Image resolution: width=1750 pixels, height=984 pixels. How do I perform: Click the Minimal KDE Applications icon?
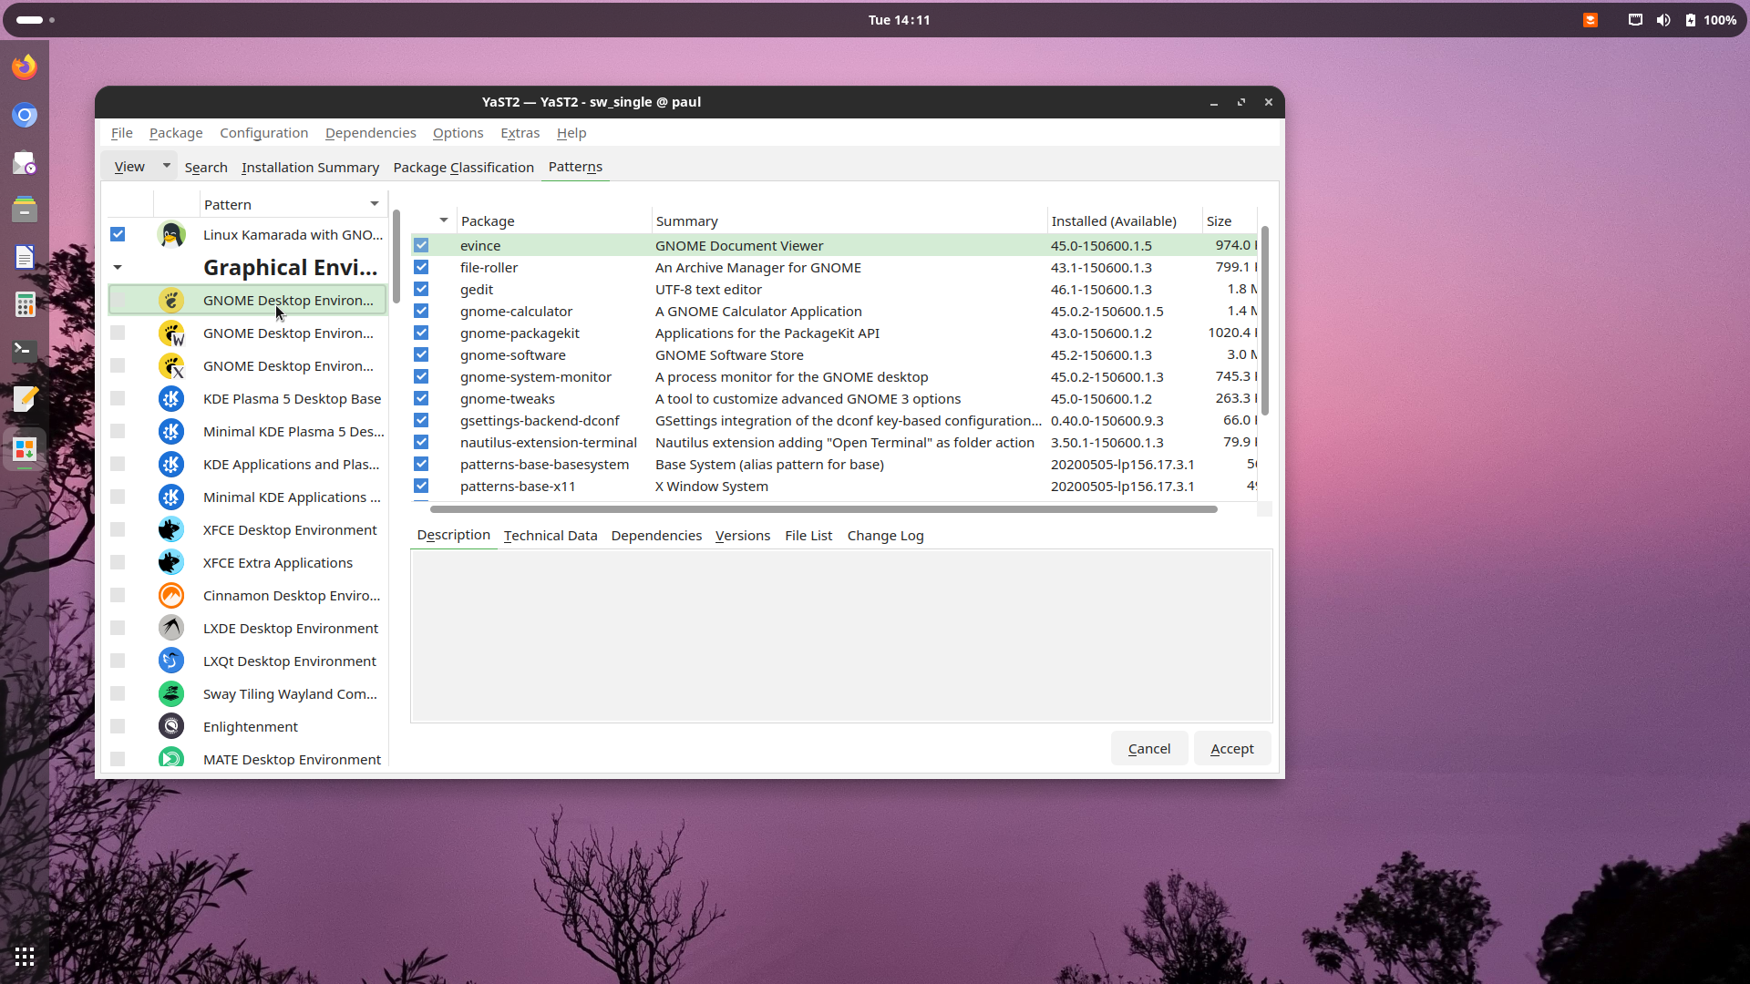click(171, 497)
